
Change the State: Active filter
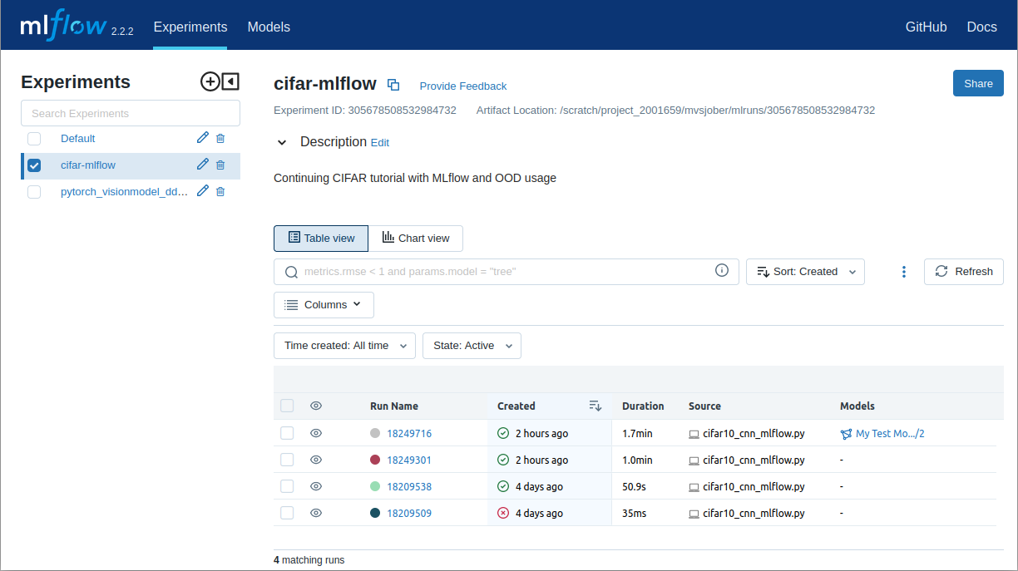click(472, 345)
